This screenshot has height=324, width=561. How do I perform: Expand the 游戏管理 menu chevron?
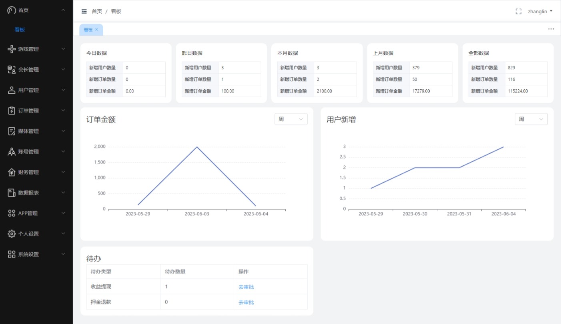(63, 49)
